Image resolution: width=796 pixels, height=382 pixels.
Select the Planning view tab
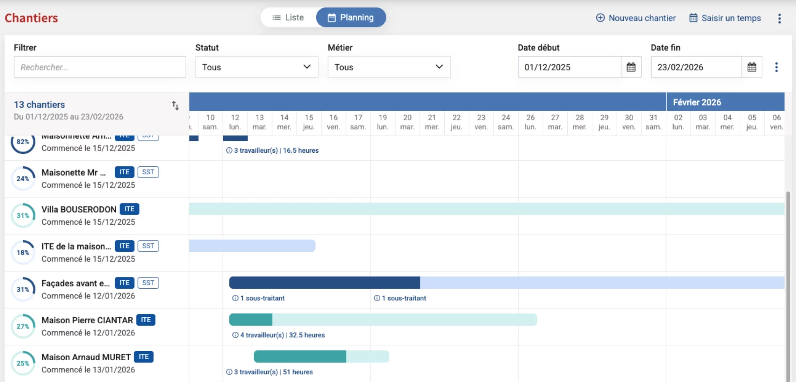click(x=351, y=17)
